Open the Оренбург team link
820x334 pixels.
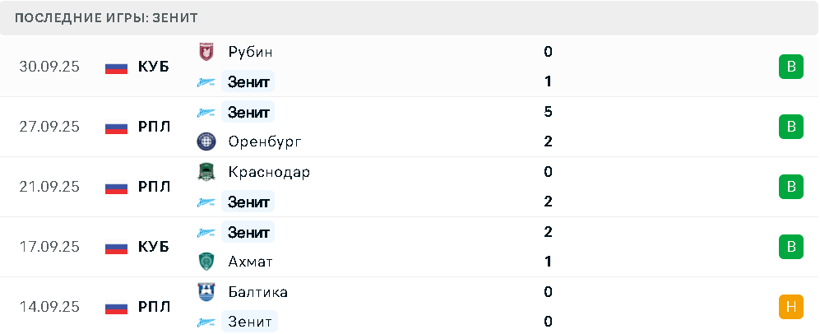pos(265,141)
